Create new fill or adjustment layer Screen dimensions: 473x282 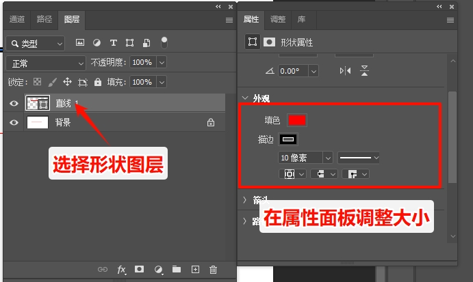[158, 270]
